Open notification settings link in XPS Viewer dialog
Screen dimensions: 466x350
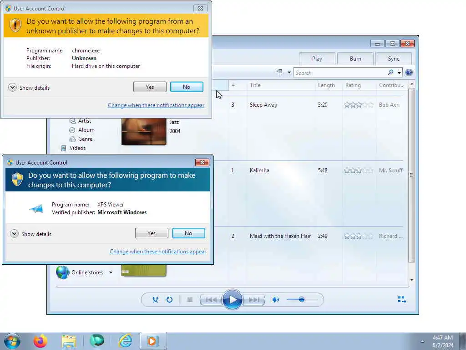158,252
